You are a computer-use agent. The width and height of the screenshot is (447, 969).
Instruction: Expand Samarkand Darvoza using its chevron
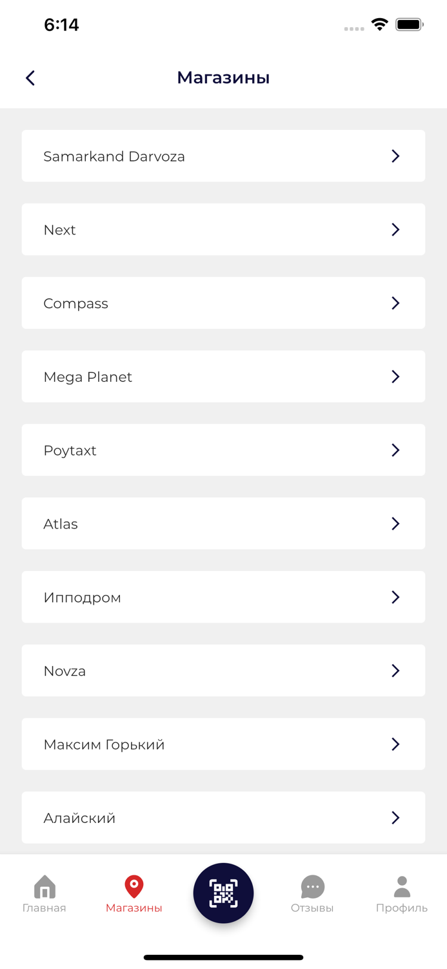click(x=395, y=156)
